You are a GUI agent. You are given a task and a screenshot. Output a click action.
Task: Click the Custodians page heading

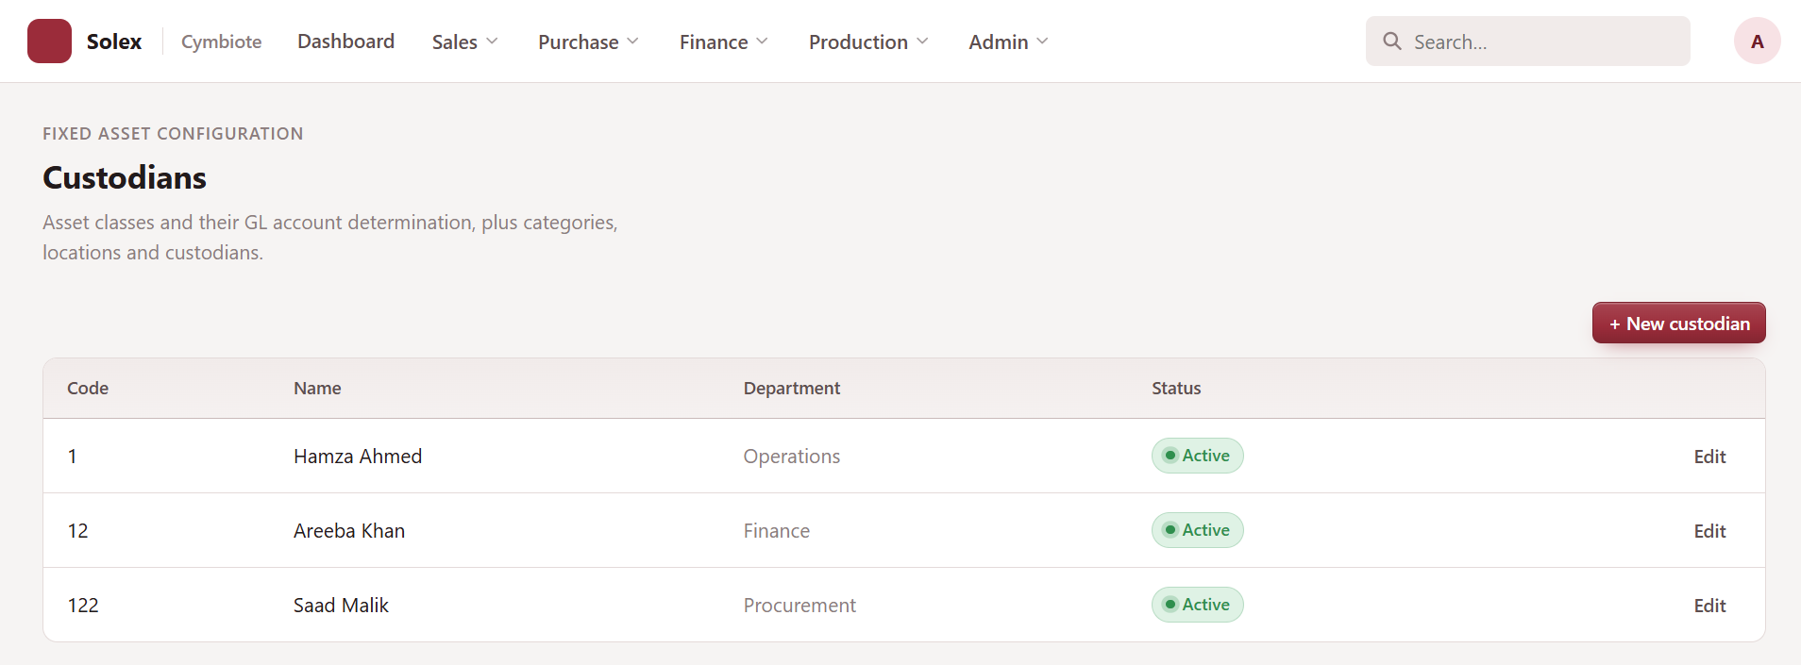125,177
